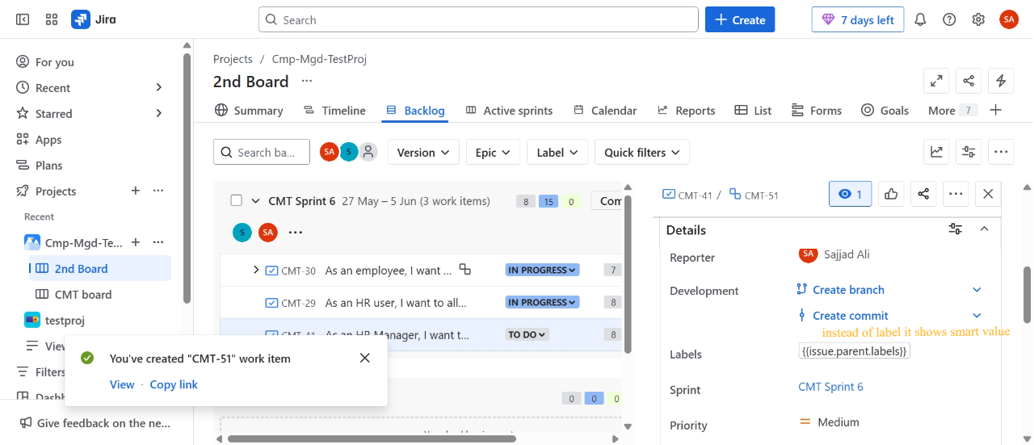Click the Create button
The width and height of the screenshot is (1034, 445).
(x=740, y=19)
